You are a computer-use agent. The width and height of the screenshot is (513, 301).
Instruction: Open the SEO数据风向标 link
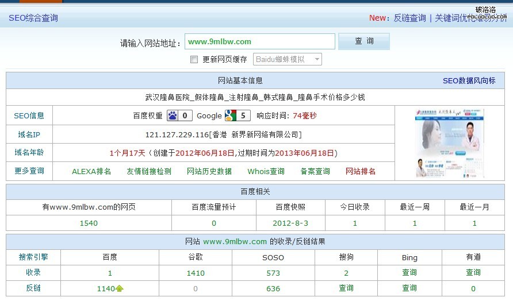pos(469,81)
